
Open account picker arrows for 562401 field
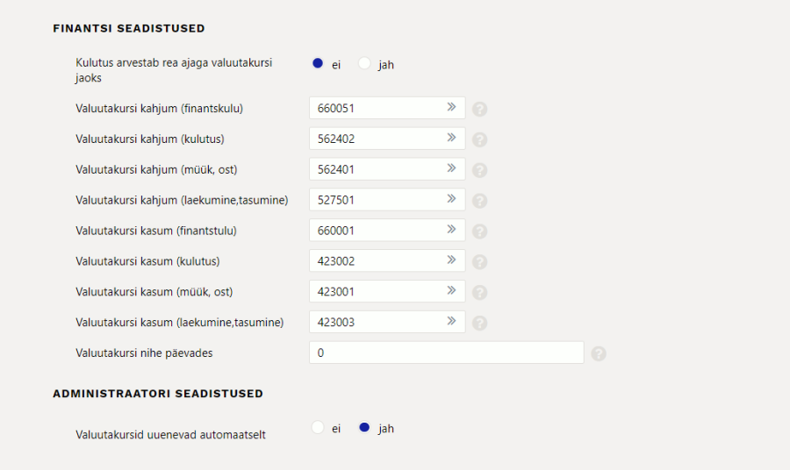[451, 168]
